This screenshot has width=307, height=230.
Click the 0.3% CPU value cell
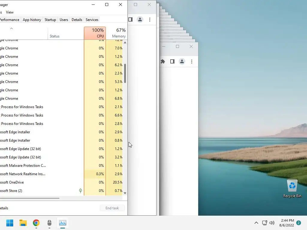pos(95,174)
